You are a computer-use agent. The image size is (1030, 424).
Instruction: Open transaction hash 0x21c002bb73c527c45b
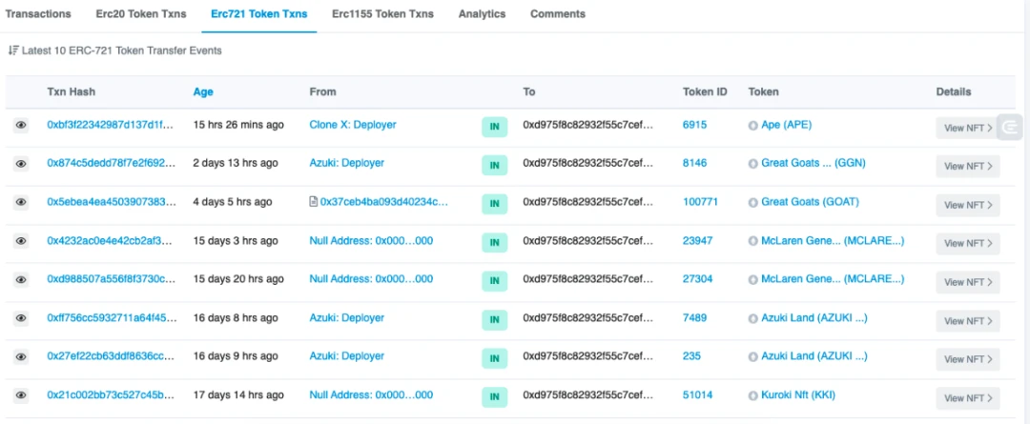111,395
